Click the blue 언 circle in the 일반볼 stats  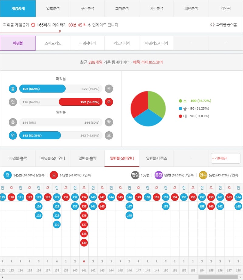coord(13,135)
